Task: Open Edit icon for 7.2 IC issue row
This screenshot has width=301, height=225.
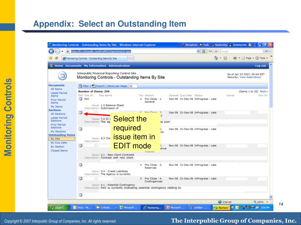Action: [81, 112]
